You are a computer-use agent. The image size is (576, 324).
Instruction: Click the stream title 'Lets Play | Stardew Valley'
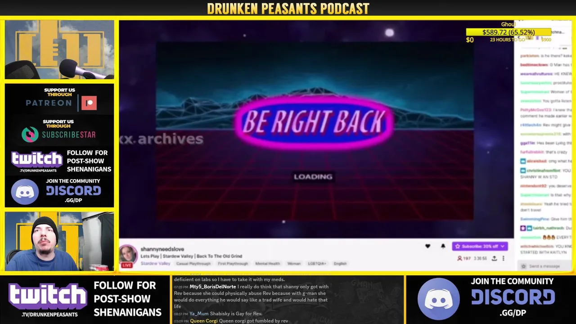click(x=191, y=256)
